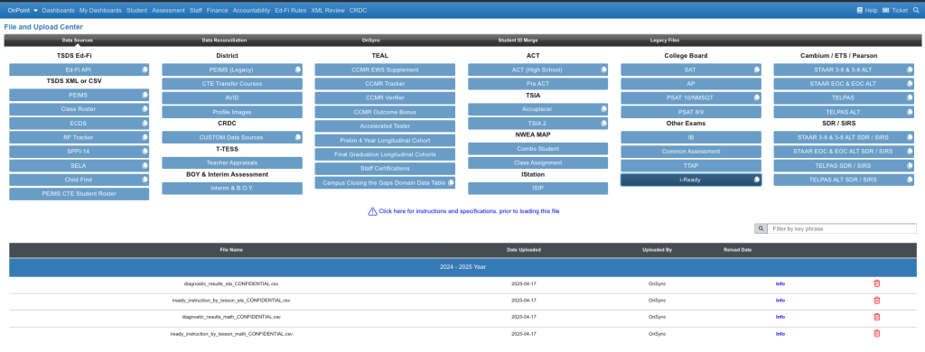Click the copy icon on TSIA 2 button
This screenshot has height=352, width=925.
603,124
